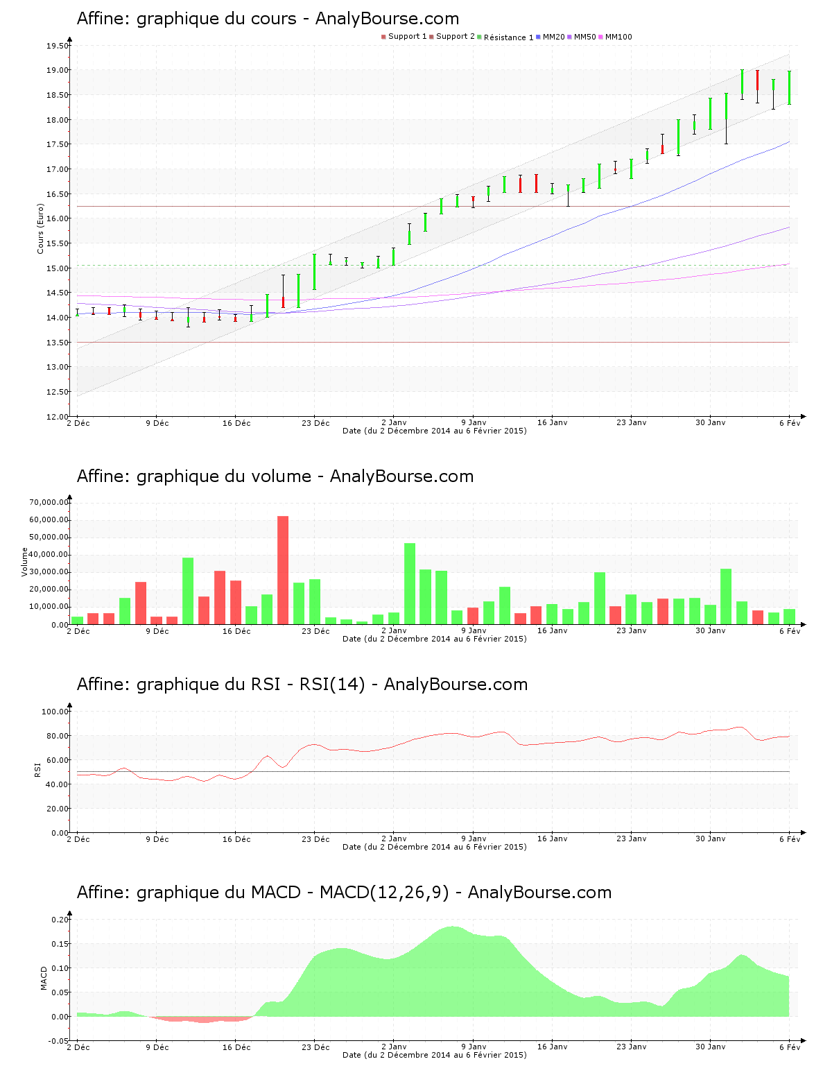This screenshot has height=1075, width=832.
Task: Click the '100.00' value on the RSI axis
Action: (55, 712)
